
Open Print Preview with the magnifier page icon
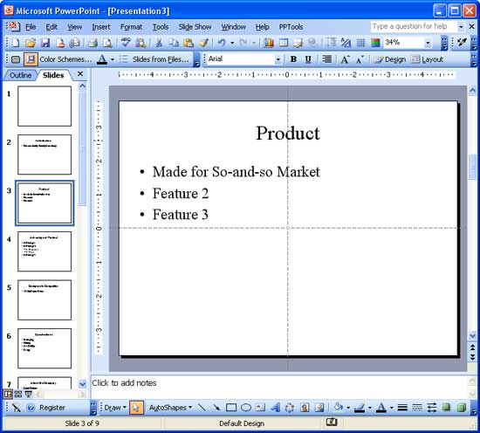pos(107,43)
